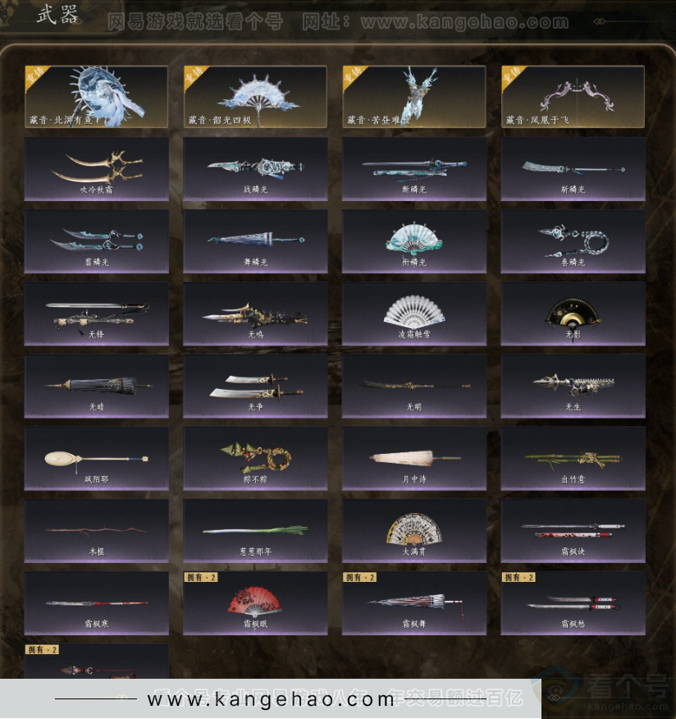Open the 衔鳞光 teal fan item
Screen dimensions: 676x719
point(413,241)
